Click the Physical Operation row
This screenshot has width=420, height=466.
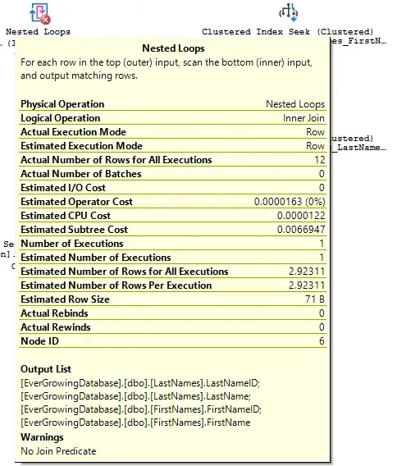click(x=173, y=104)
